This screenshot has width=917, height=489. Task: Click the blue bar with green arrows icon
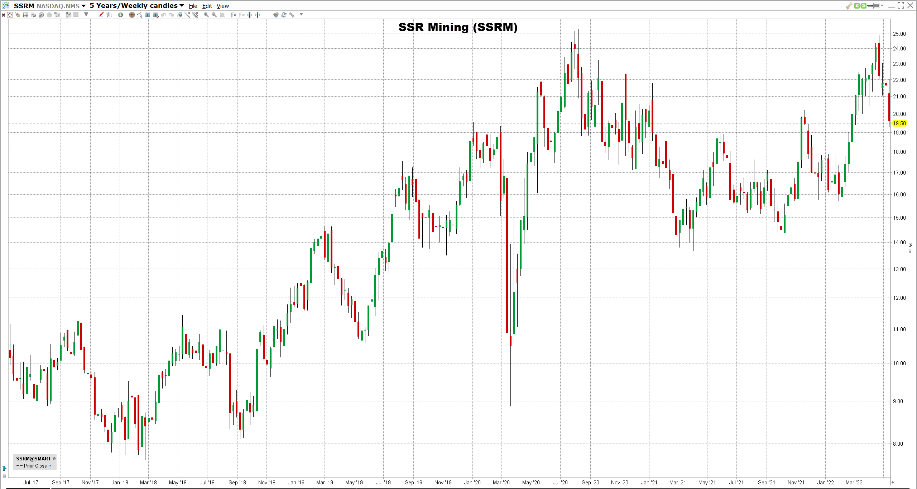point(249,15)
